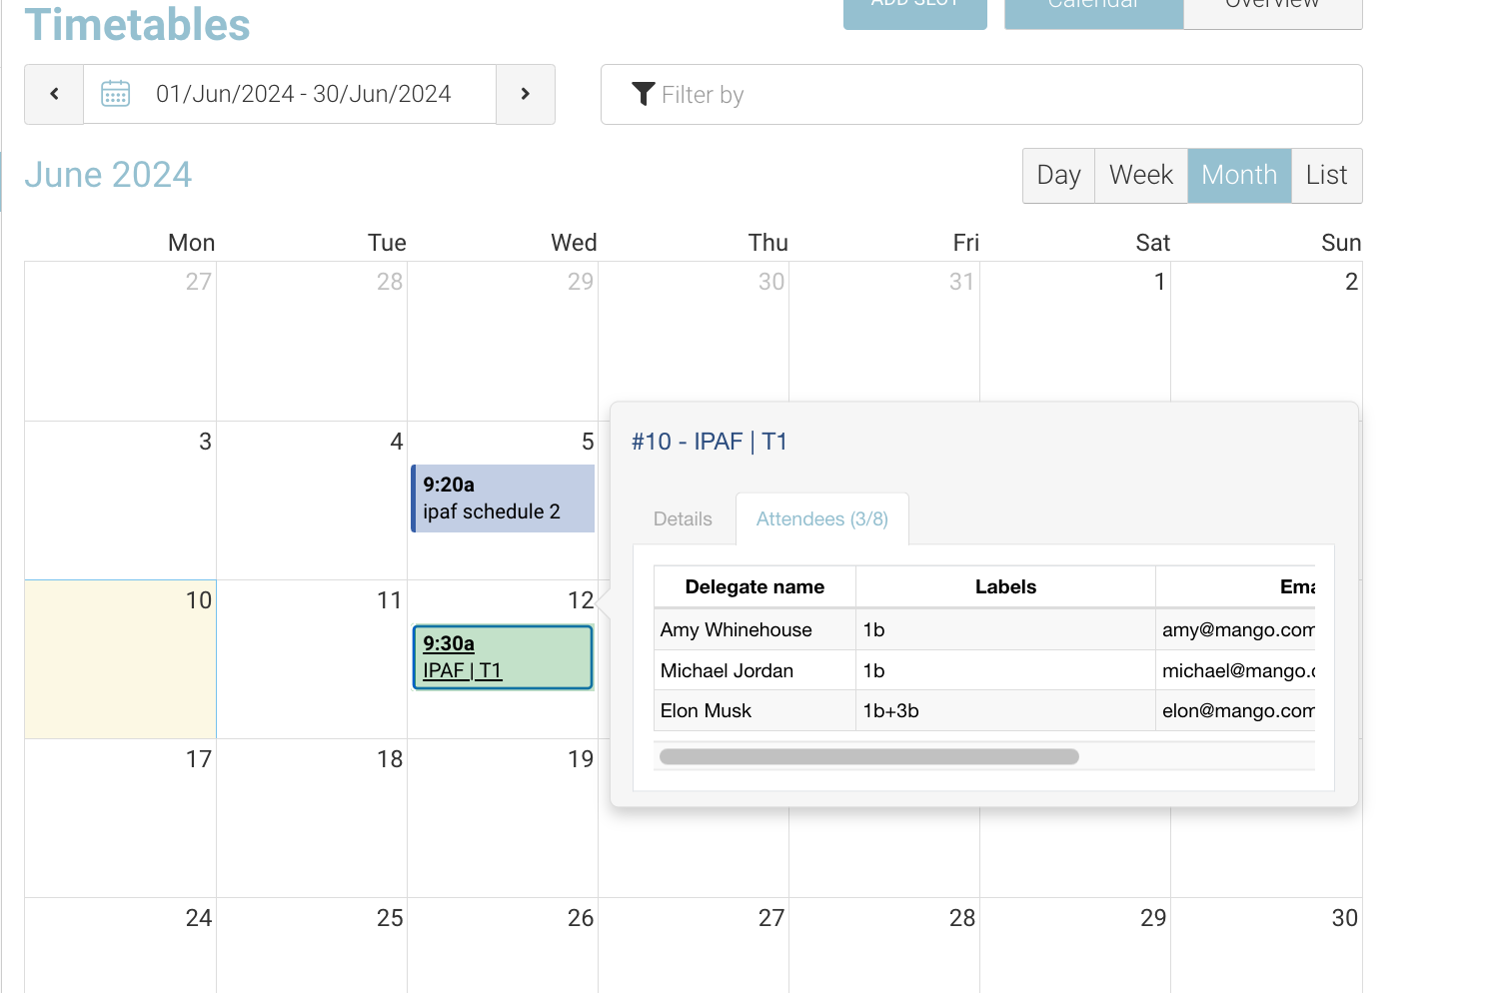Select the filter funnel icon

pos(643,93)
